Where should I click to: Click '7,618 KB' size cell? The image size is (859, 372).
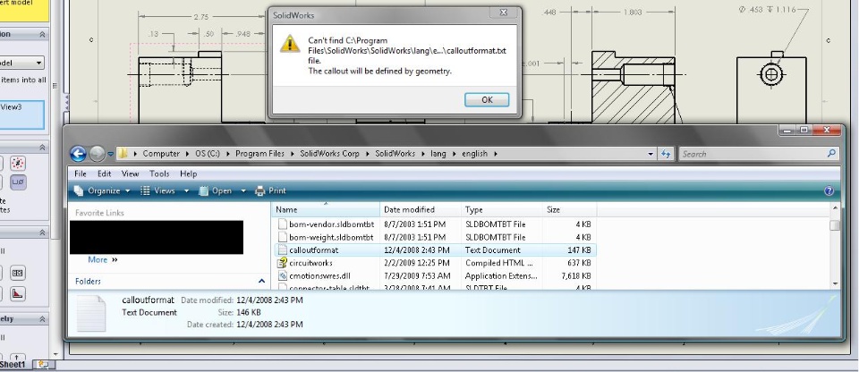point(575,276)
